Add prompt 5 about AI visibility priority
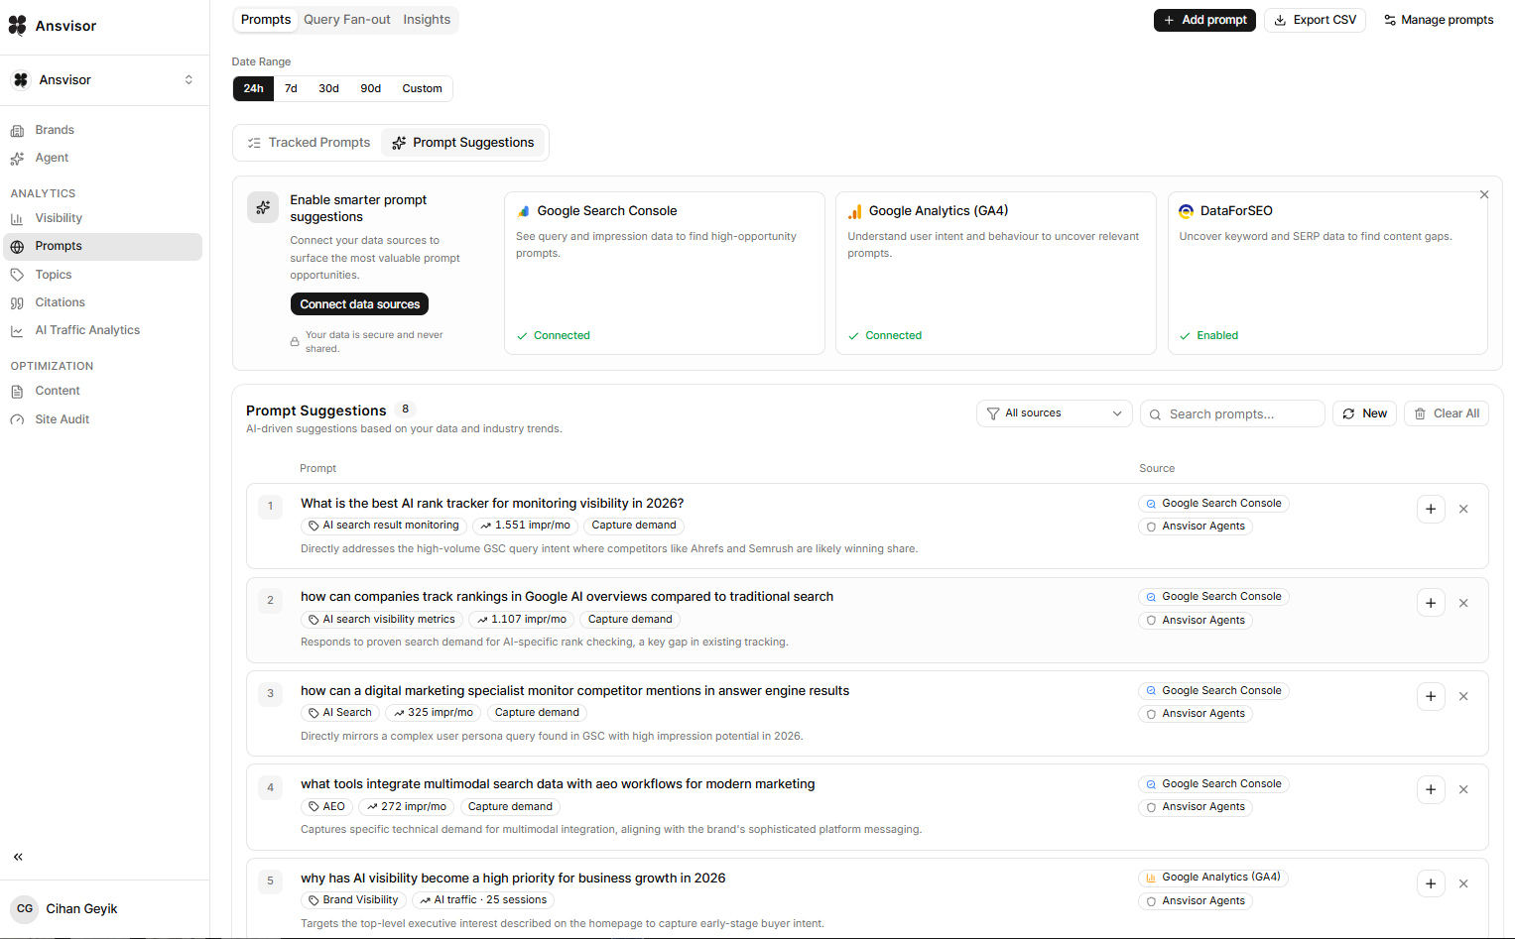The image size is (1515, 939). click(1431, 883)
